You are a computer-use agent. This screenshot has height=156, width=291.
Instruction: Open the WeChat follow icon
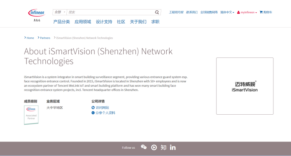click(144, 147)
